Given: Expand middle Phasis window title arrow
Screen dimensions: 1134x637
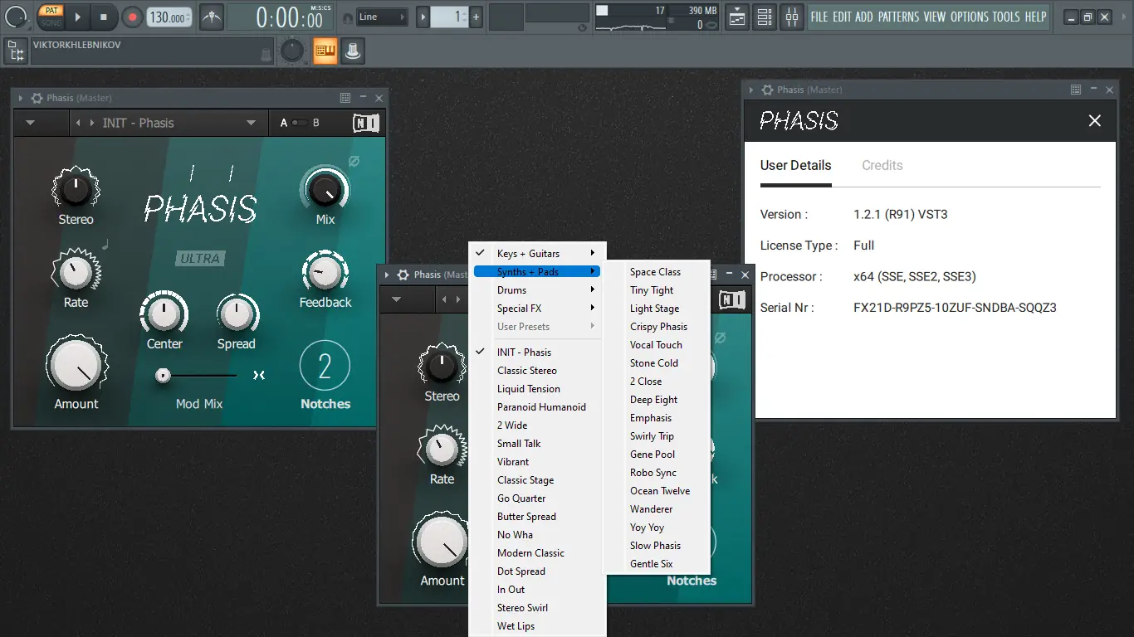Looking at the screenshot, I should (x=388, y=275).
